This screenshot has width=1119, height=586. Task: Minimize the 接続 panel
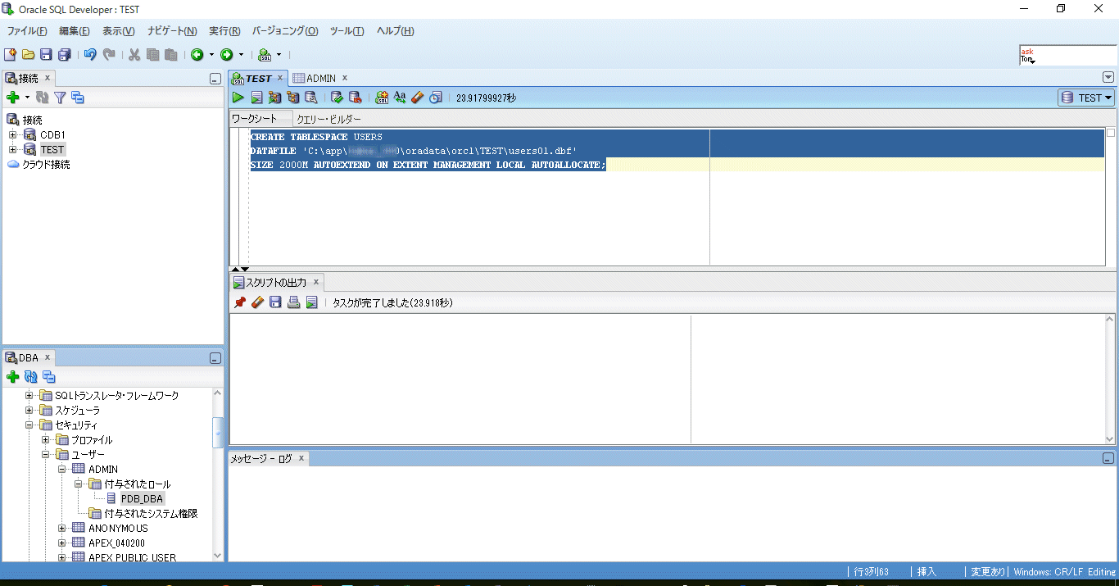point(215,79)
